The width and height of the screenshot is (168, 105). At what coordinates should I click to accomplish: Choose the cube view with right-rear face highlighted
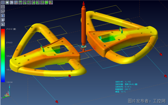click(42, 3)
